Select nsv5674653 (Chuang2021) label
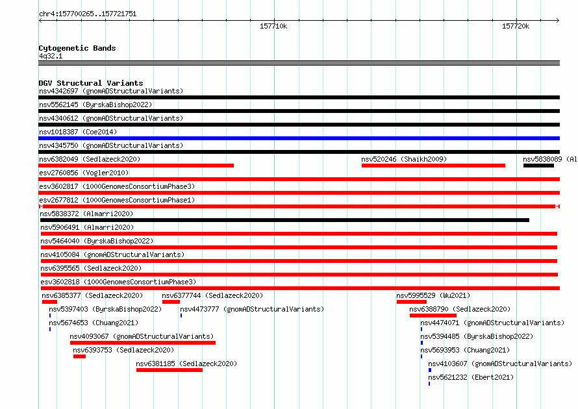578x409 pixels. pos(94,323)
